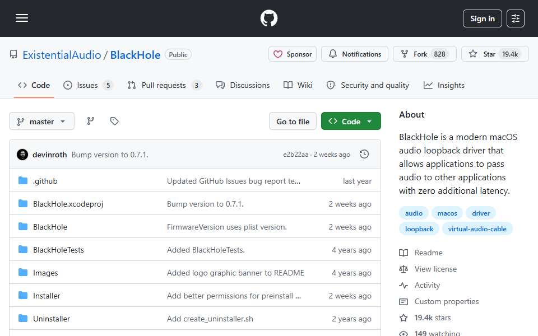Click devinroth avatar image
Screen dimensions: 538x336
pyautogui.click(x=22, y=155)
